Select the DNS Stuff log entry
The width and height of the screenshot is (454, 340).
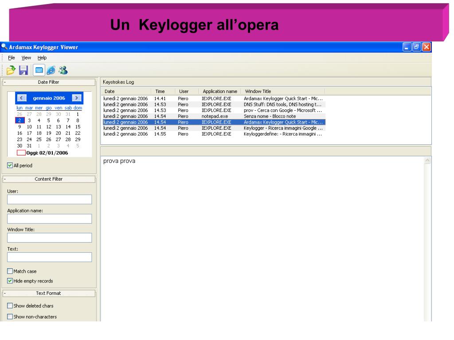tap(214, 104)
